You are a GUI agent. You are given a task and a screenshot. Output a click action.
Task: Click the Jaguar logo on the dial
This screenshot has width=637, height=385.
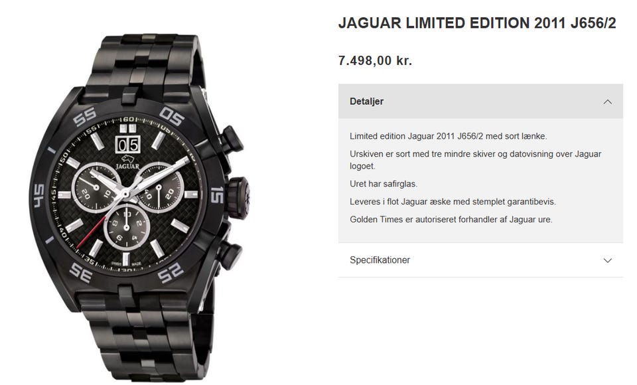pos(127,162)
